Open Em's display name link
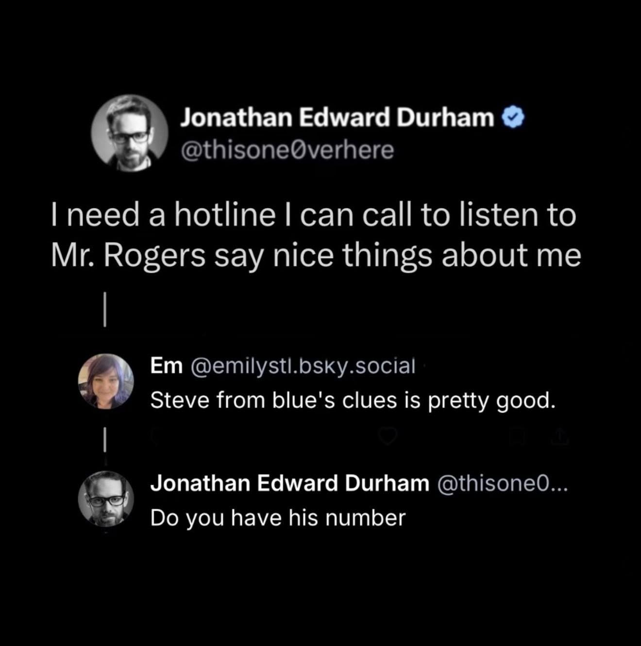Viewport: 641px width, 646px height. (167, 366)
